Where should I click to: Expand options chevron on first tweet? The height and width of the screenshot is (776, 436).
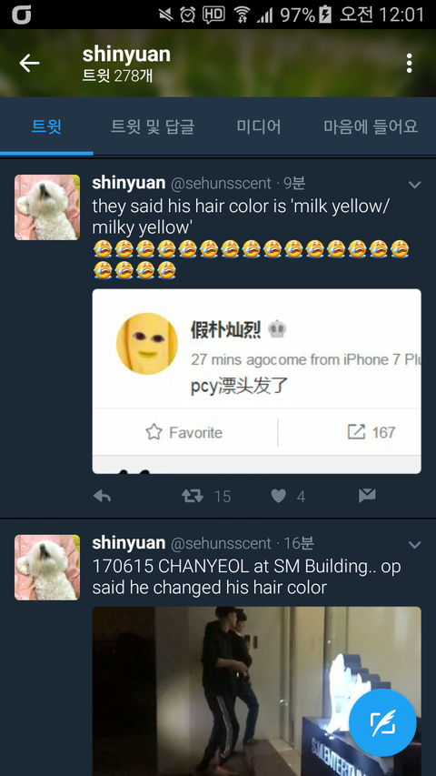[x=414, y=185]
